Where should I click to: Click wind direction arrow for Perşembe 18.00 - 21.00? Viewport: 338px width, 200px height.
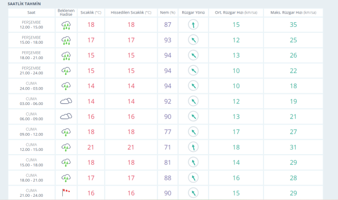point(193,55)
